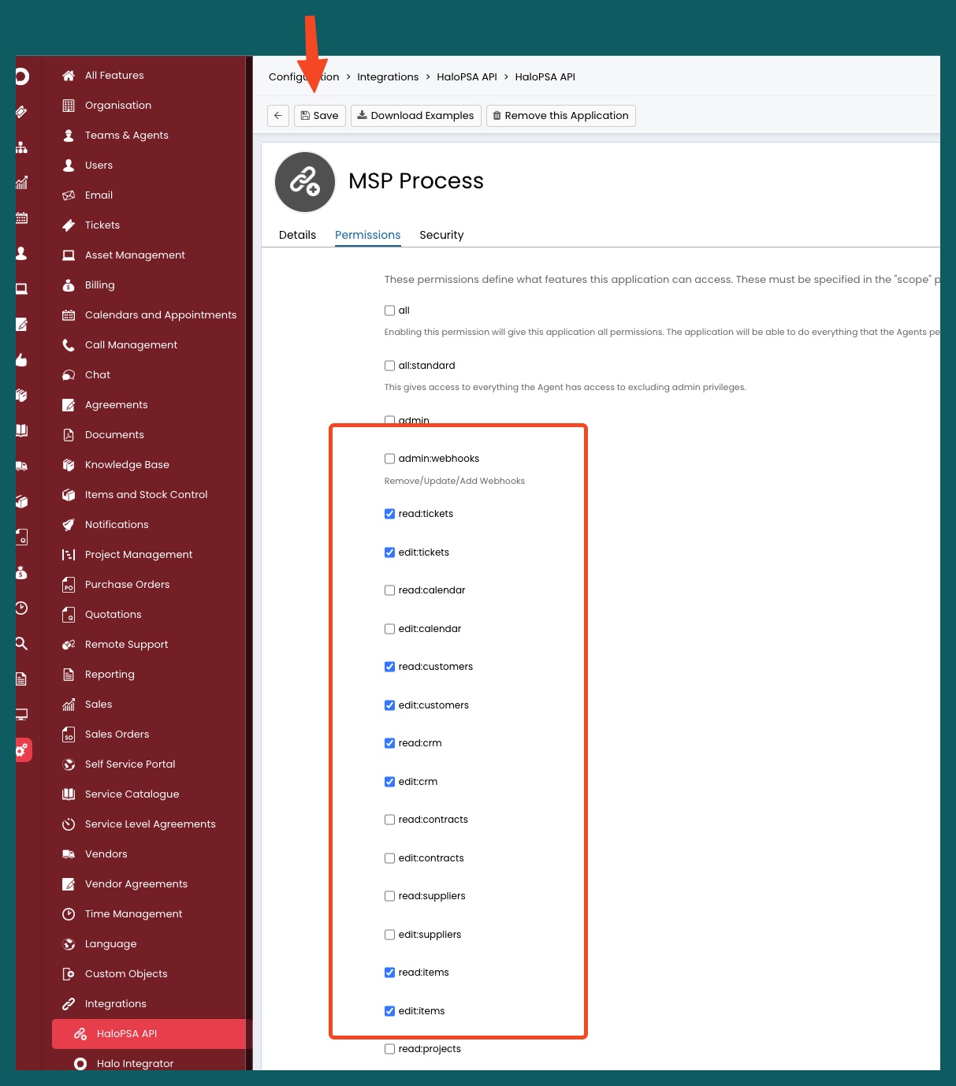This screenshot has width=956, height=1086.
Task: Click the Email envelope icon
Action: click(69, 195)
